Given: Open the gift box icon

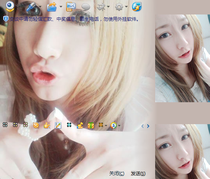Looking at the screenshot, I should tap(91, 125).
